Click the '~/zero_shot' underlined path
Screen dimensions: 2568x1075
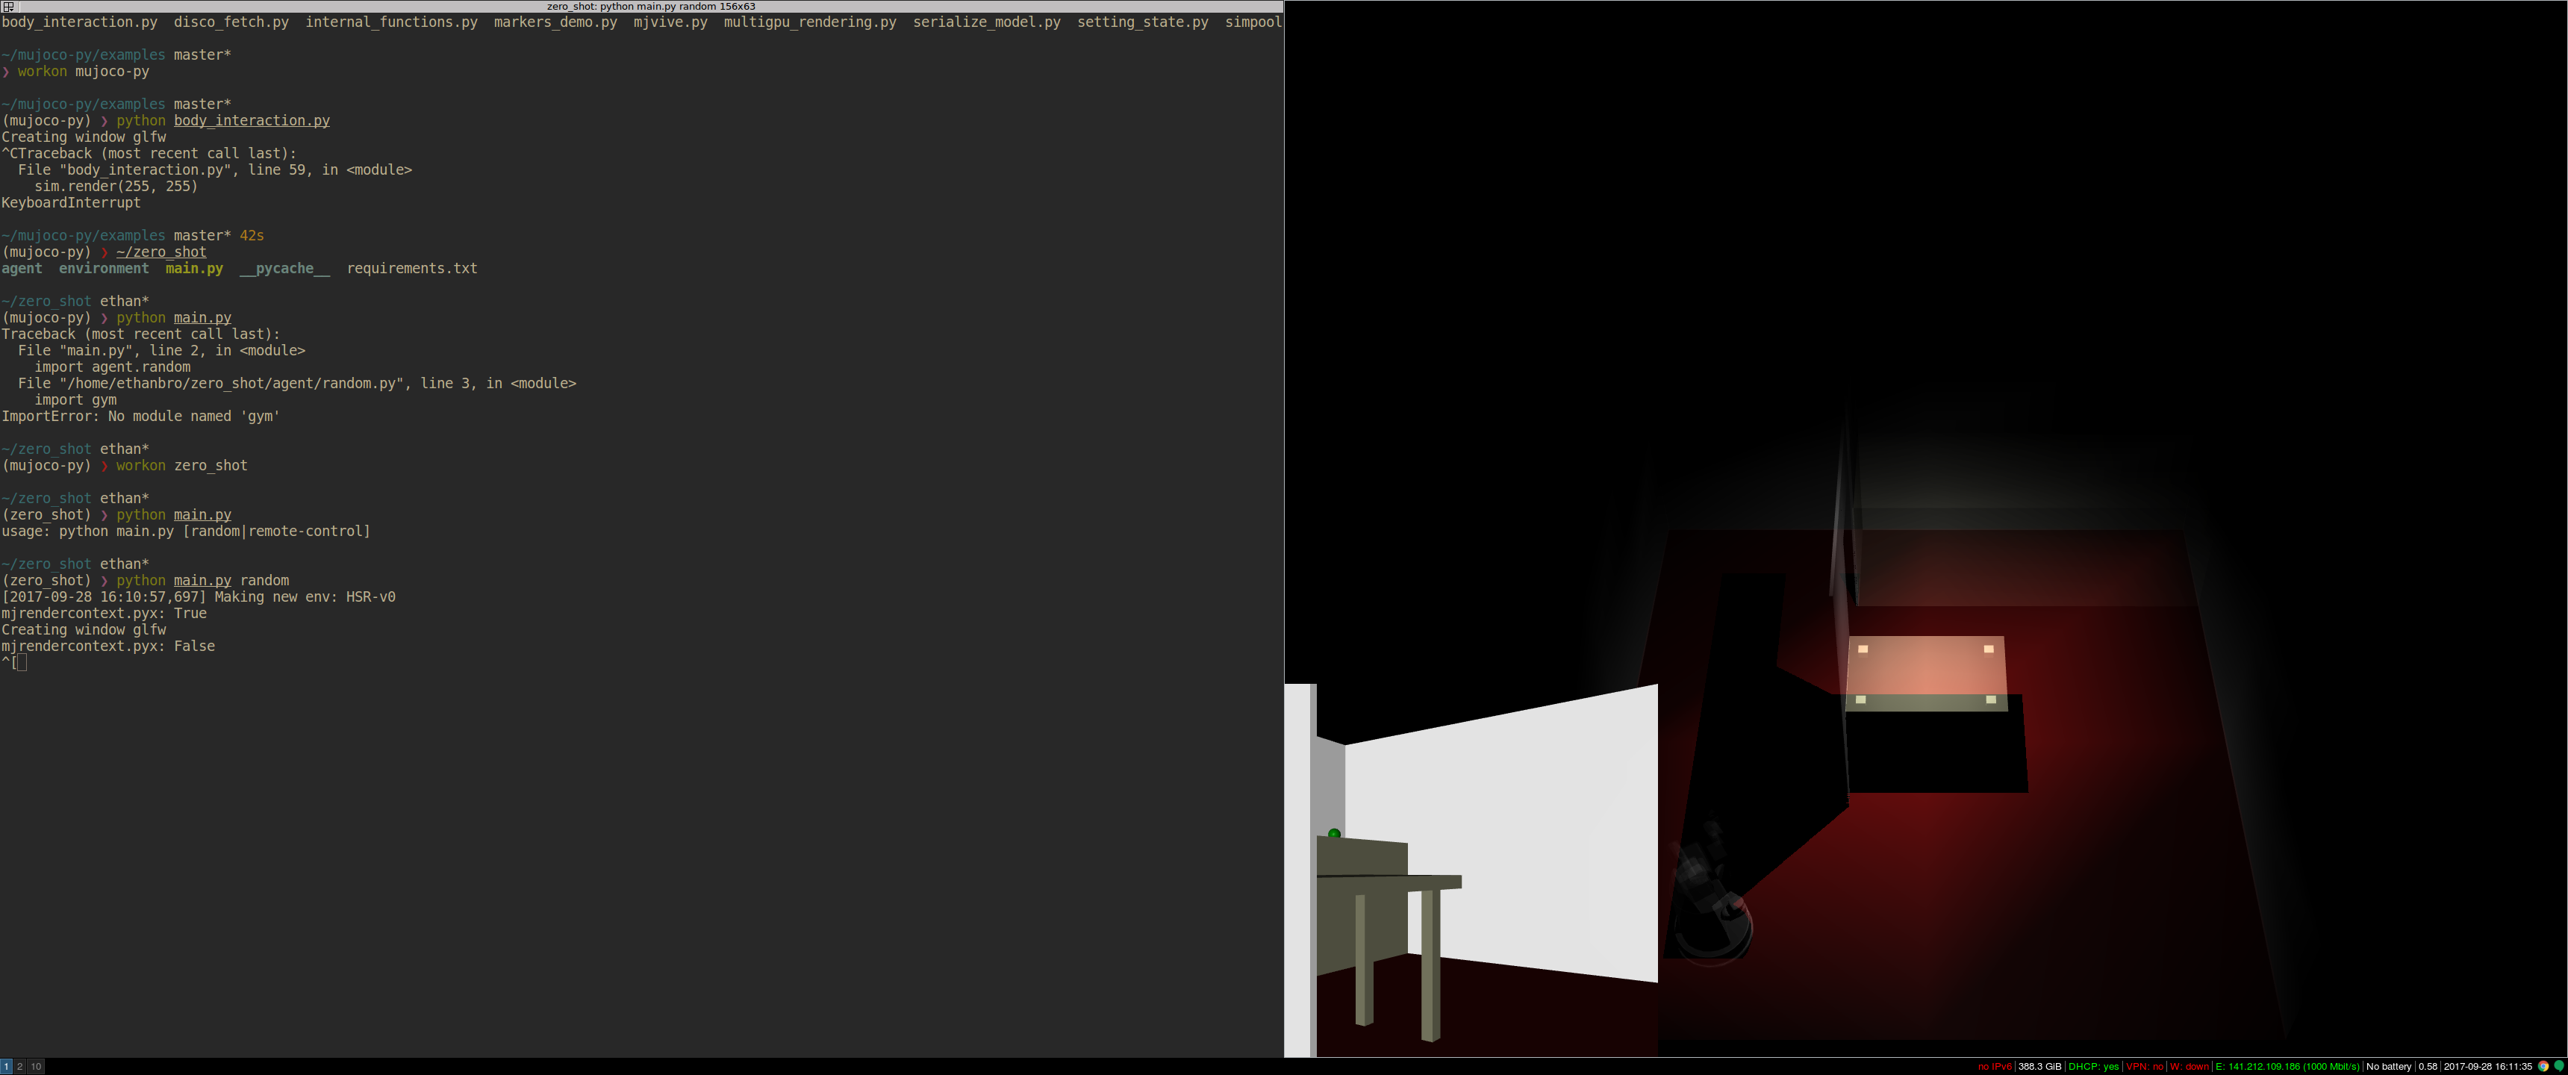pos(161,252)
